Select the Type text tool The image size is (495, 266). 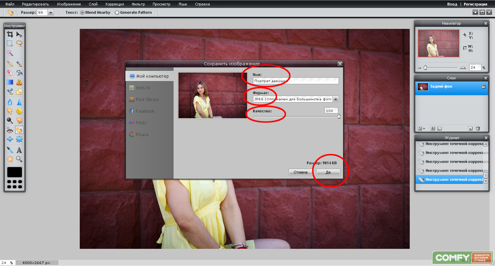click(19, 150)
